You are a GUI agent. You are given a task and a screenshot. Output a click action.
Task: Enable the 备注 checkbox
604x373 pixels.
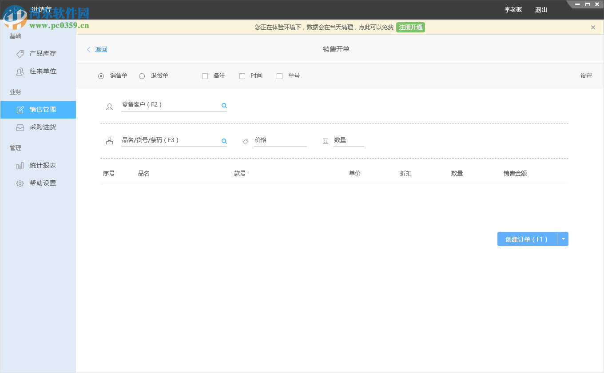(x=205, y=76)
